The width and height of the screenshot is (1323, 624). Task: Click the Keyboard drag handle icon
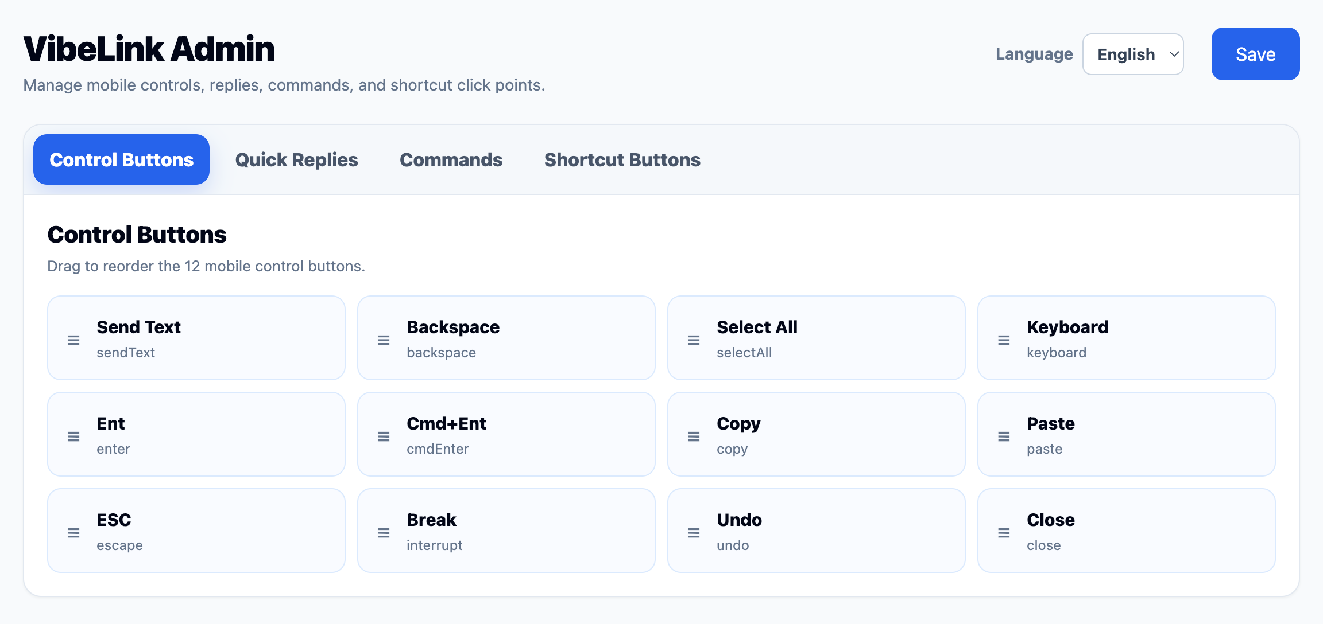point(1003,340)
